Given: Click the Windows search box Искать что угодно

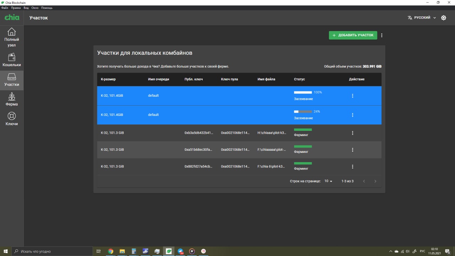Looking at the screenshot, I should pos(52,251).
